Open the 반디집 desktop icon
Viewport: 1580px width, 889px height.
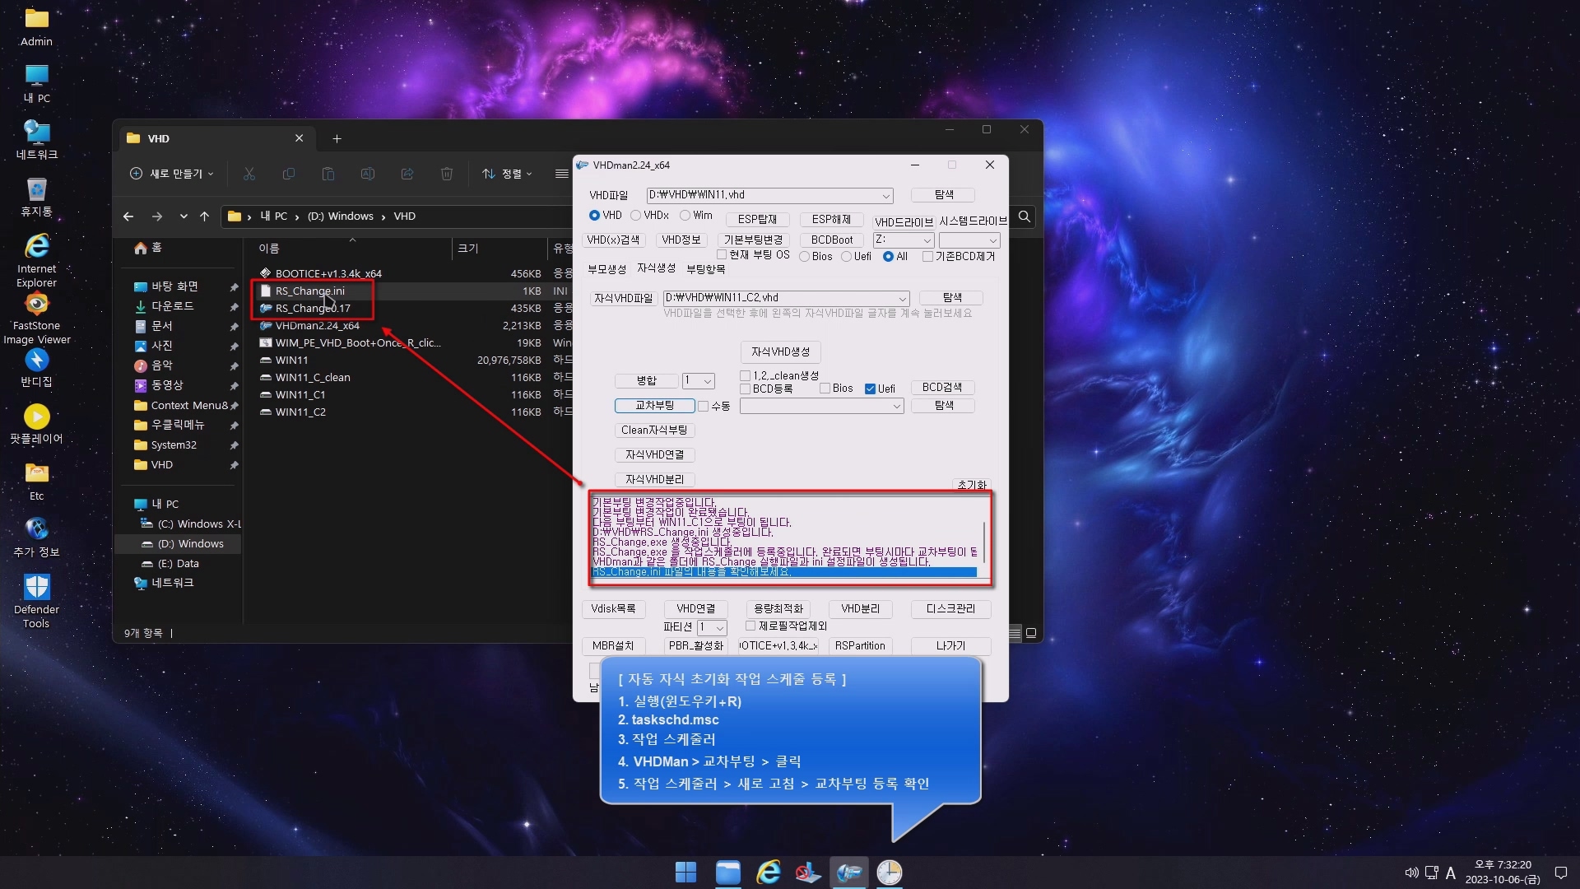[x=36, y=367]
